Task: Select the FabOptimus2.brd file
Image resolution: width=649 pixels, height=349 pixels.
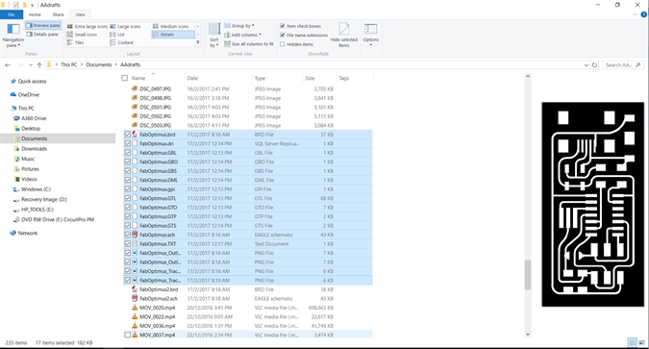Action: coord(159,289)
